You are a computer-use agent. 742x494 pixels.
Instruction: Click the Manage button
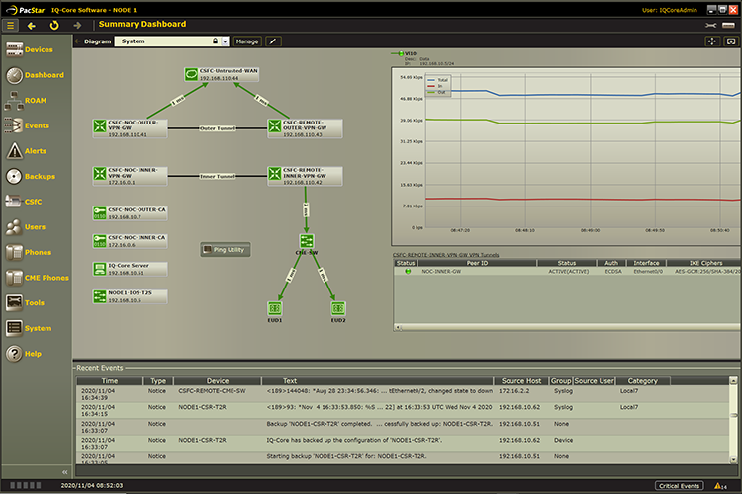pyautogui.click(x=247, y=41)
